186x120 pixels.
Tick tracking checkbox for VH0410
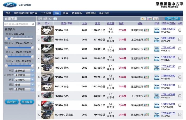[x=180, y=77]
